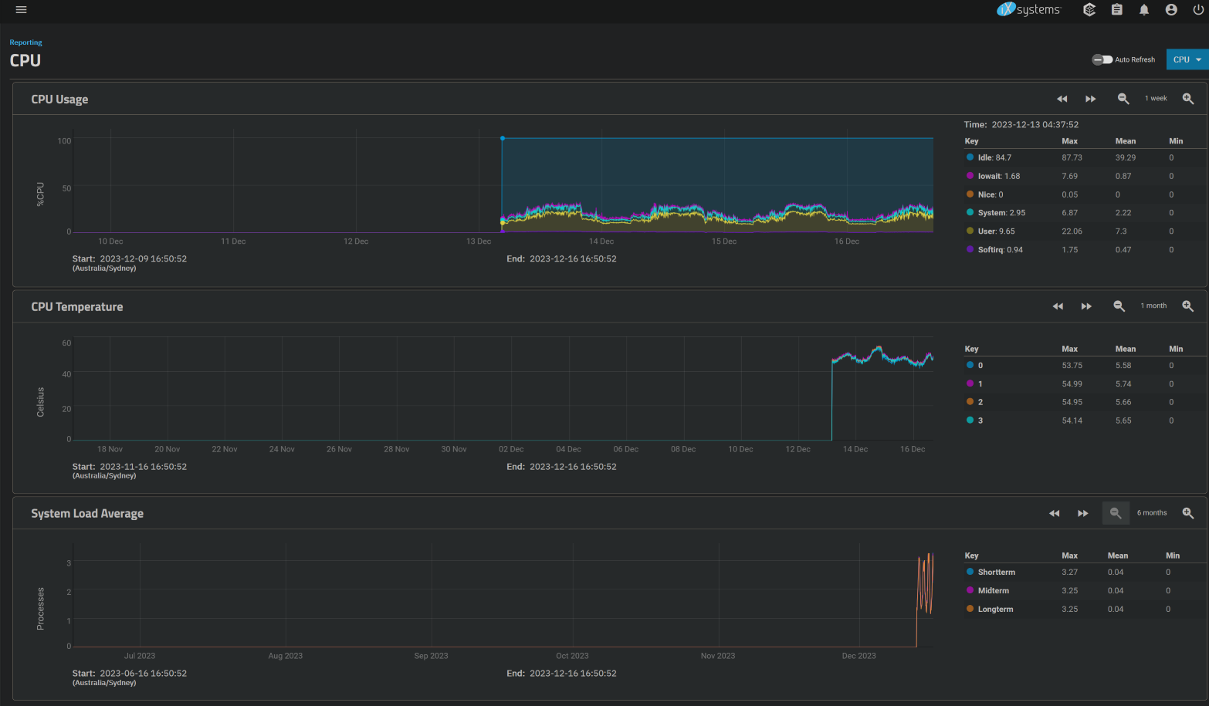Zoom in the System Load Average chart
1209x706 pixels.
point(1188,513)
